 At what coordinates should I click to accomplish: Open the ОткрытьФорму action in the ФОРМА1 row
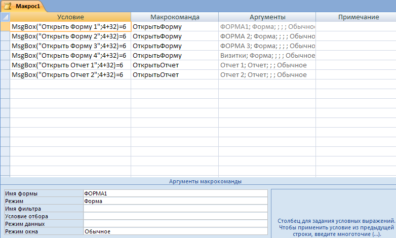(175, 26)
